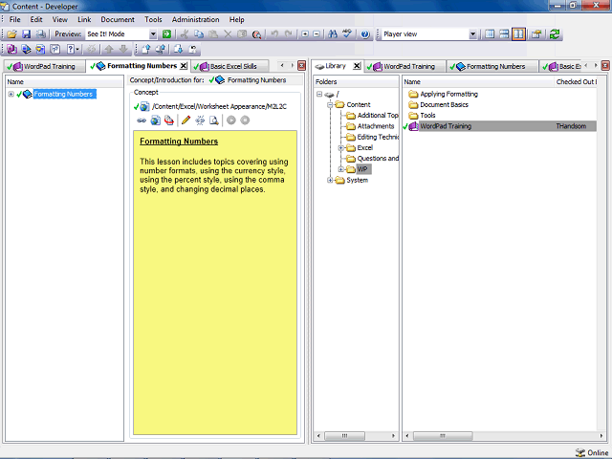Run the ABC spell check icon

[x=347, y=34]
